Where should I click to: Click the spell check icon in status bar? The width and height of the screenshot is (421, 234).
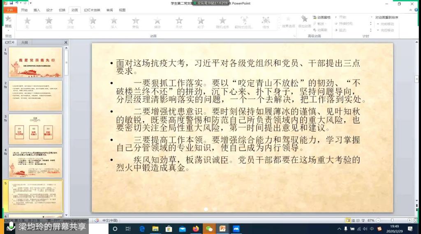pos(96,220)
